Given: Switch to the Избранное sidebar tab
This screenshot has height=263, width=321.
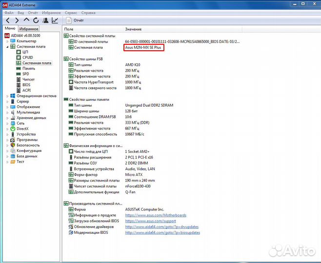Looking at the screenshot, I should tap(29, 29).
